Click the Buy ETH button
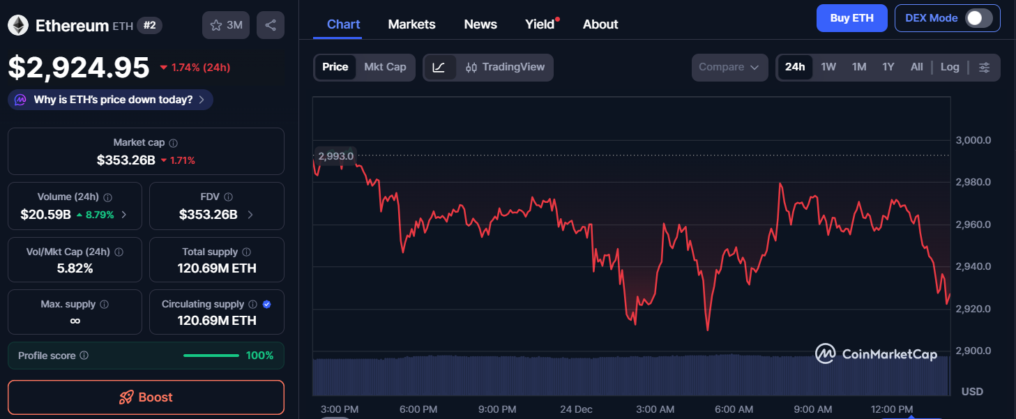The image size is (1016, 419). click(852, 18)
